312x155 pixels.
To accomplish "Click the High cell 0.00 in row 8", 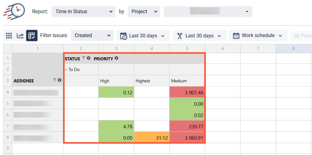I will pos(116,137).
